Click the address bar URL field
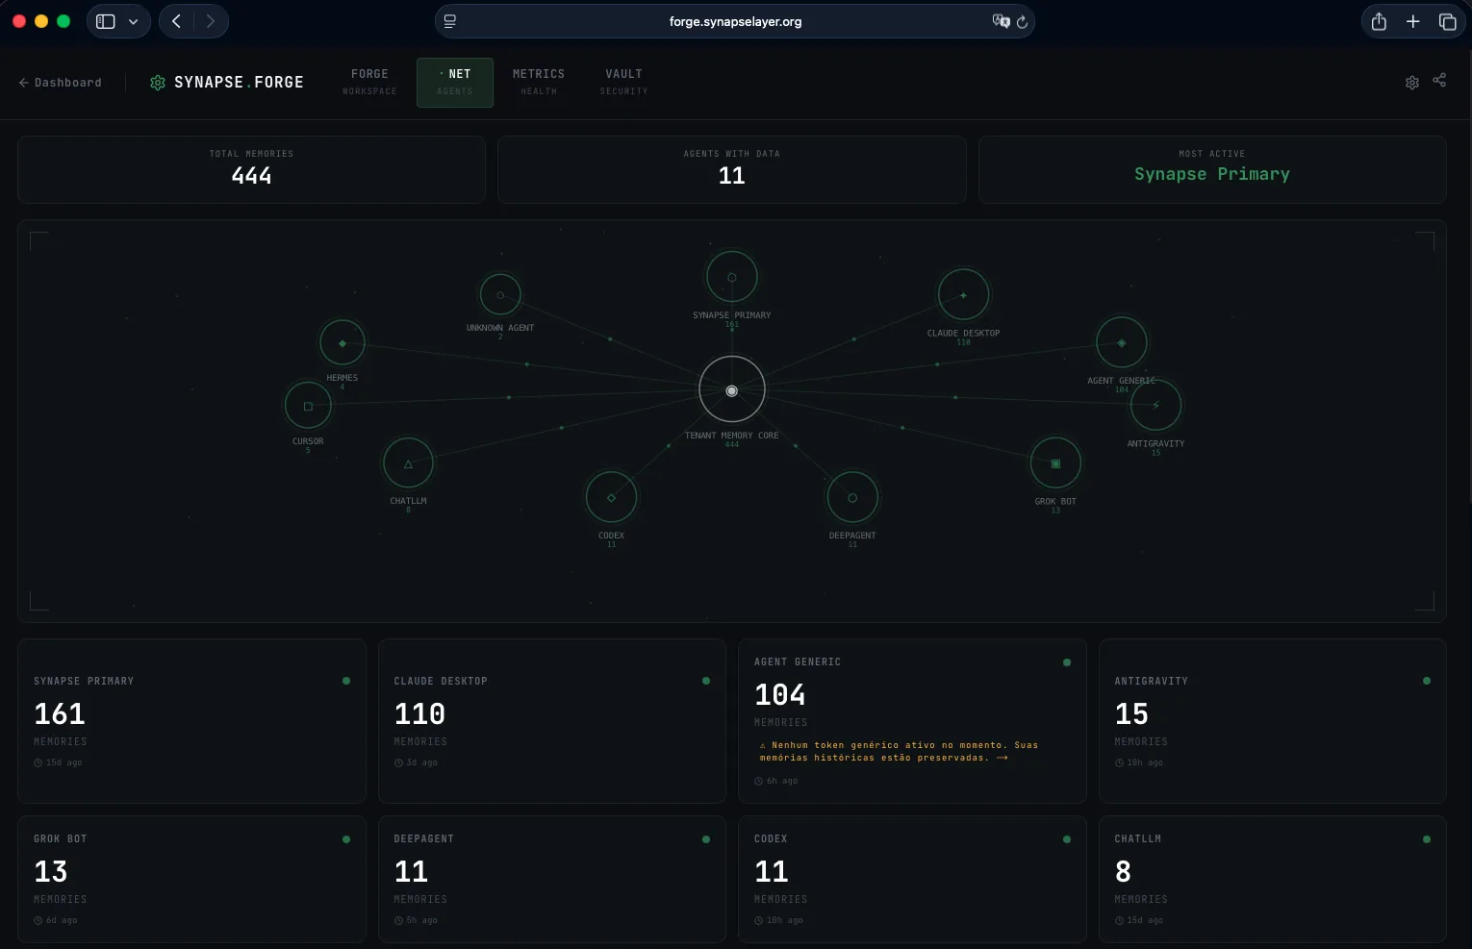1472x949 pixels. point(735,21)
